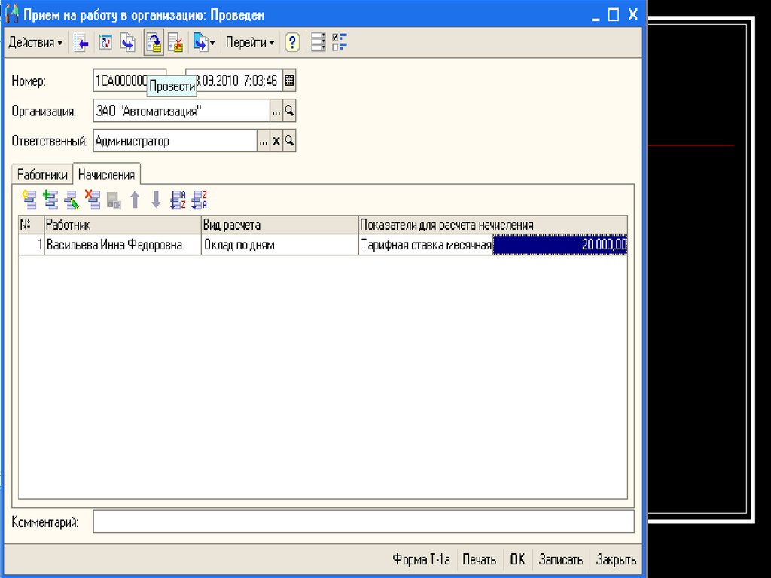Switch to the Работники tab
This screenshot has width=771, height=578.
pyautogui.click(x=43, y=175)
